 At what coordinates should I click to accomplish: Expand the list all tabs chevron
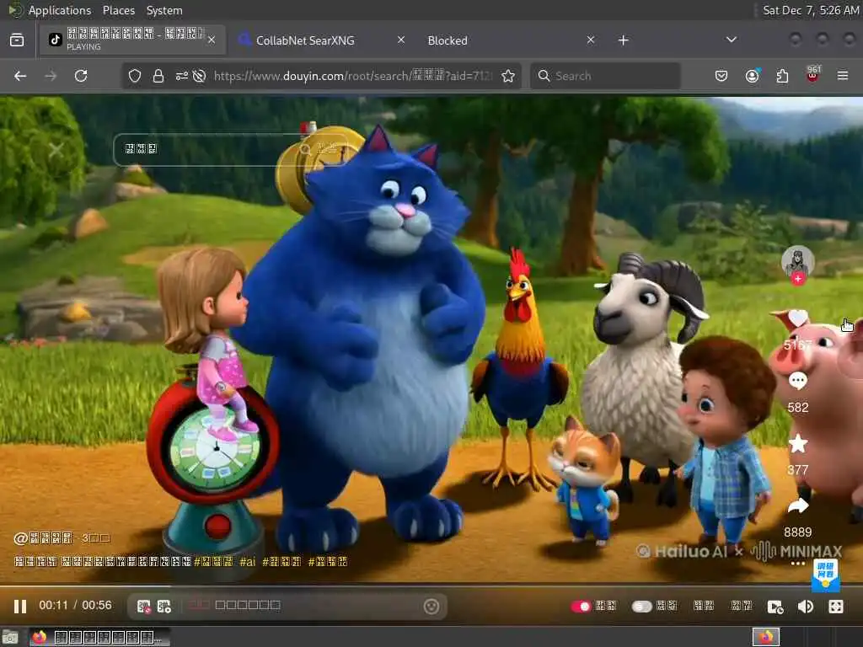(x=731, y=40)
